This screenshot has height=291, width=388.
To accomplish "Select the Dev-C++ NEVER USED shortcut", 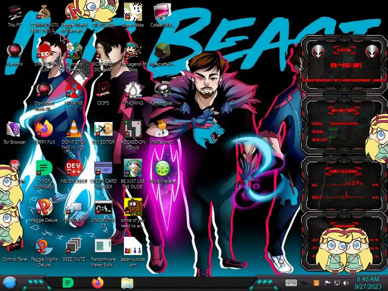I will click(74, 172).
